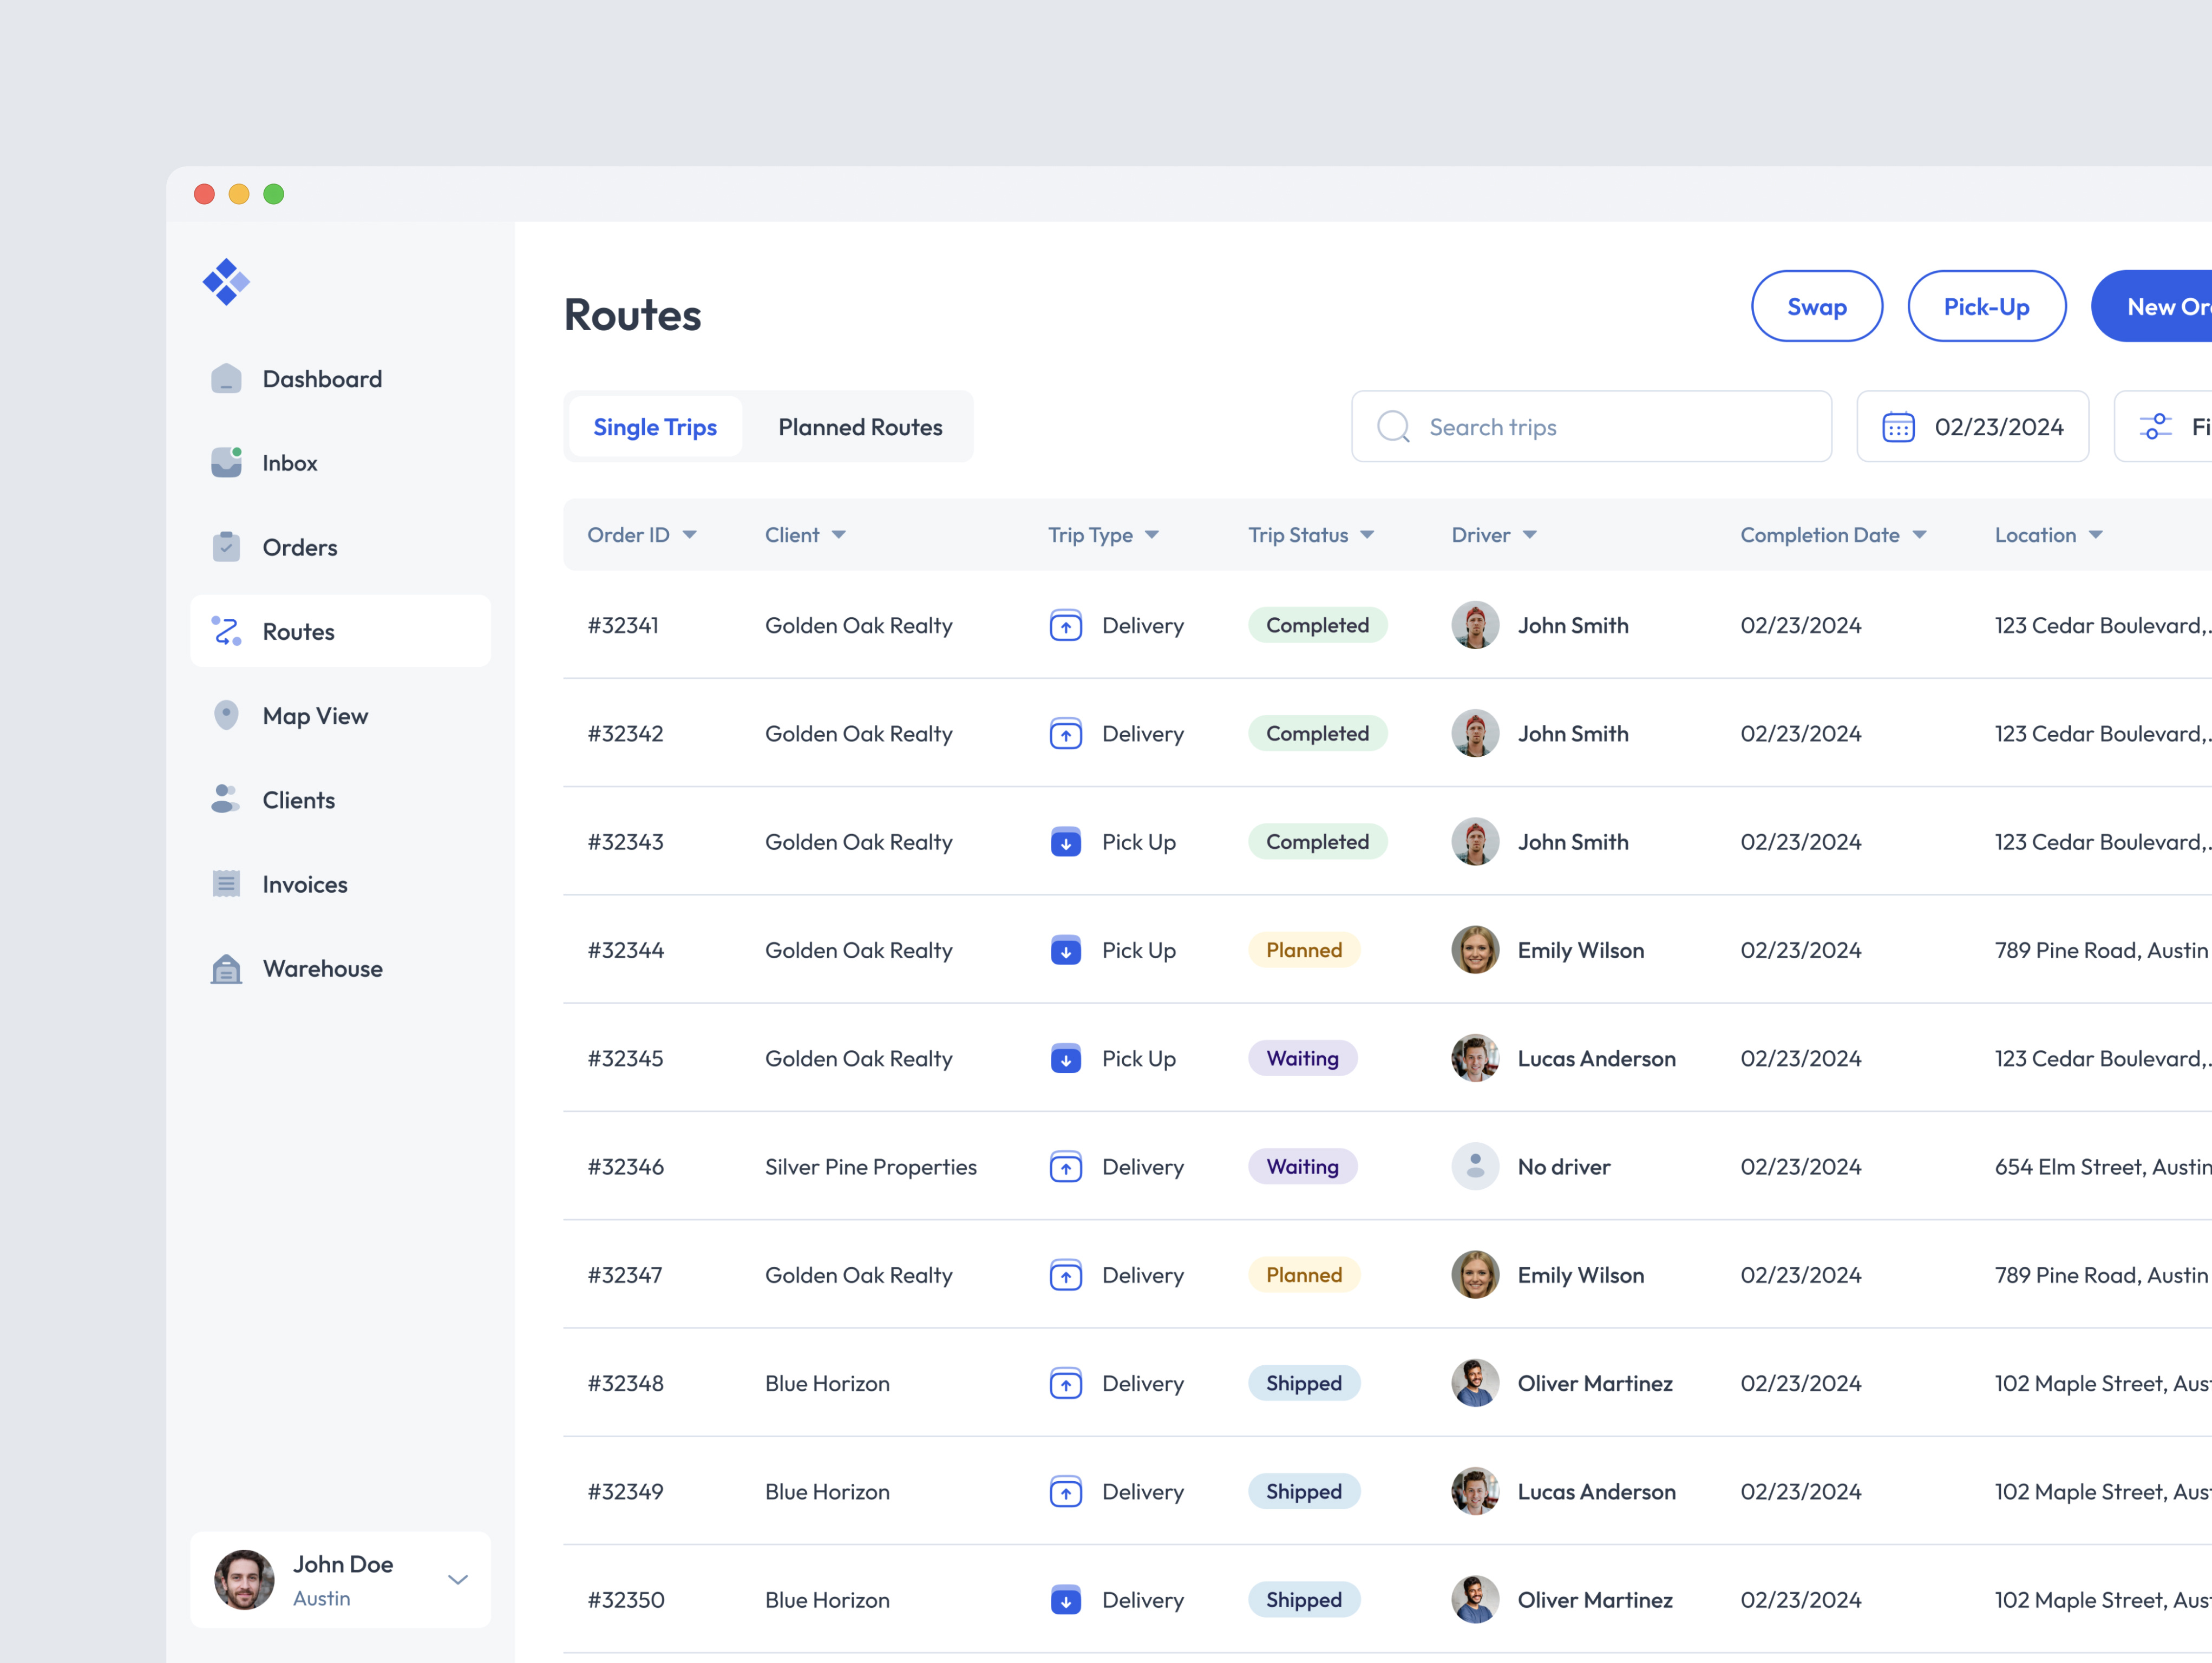Click the Dashboard home icon in sidebar
The image size is (2212, 1663).
tap(226, 379)
